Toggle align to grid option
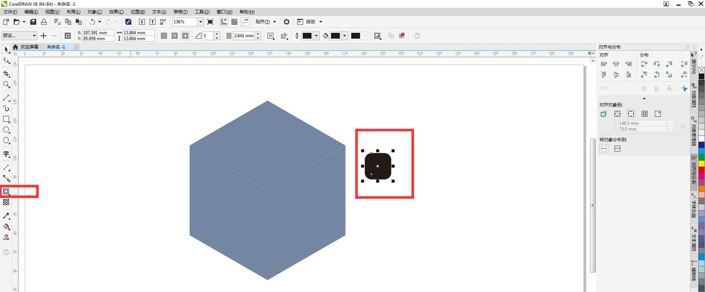 pyautogui.click(x=644, y=114)
